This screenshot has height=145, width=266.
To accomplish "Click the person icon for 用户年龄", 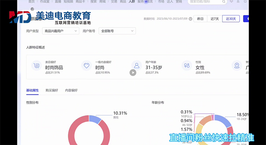I will tap(137, 66).
